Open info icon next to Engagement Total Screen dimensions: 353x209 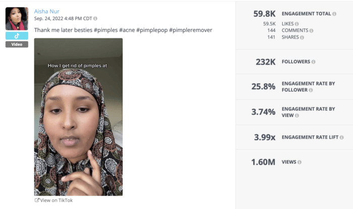tap(335, 14)
